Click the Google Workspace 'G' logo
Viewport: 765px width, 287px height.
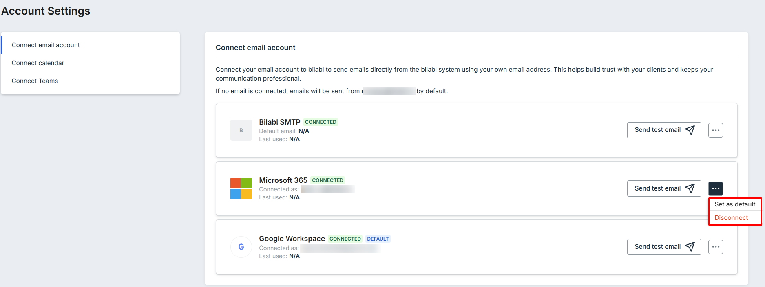[x=241, y=247]
